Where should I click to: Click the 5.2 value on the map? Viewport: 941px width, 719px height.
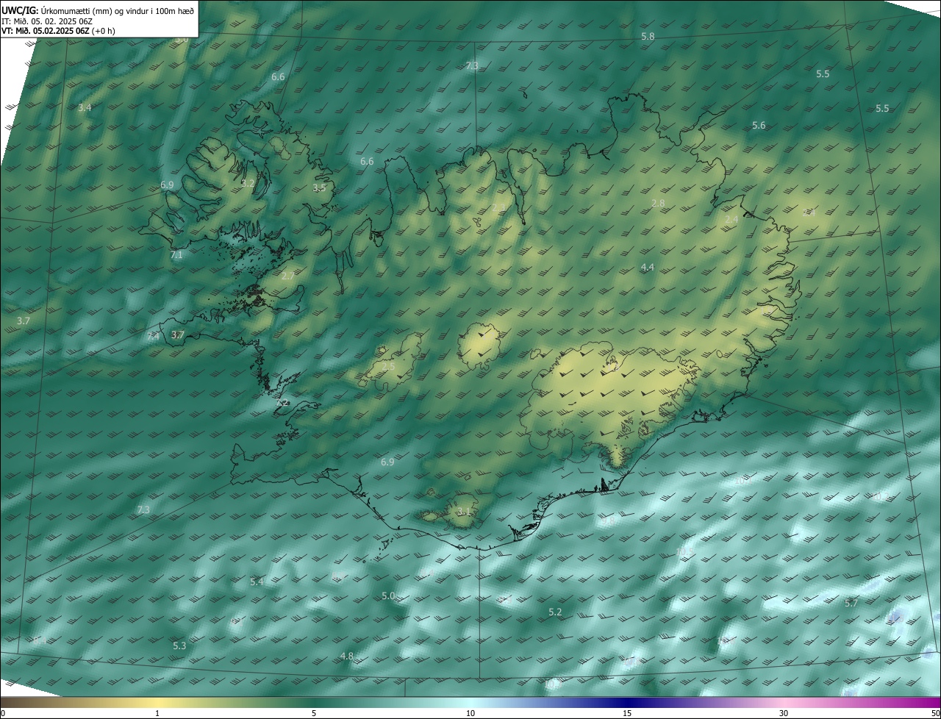point(555,612)
